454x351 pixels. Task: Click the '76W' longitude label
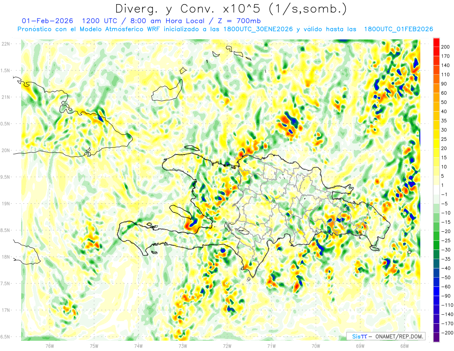[50, 346]
